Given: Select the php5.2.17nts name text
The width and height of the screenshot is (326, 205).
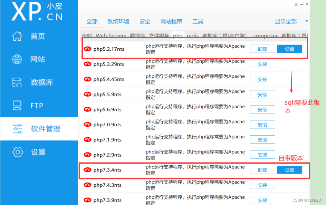Looking at the screenshot, I should [109, 49].
